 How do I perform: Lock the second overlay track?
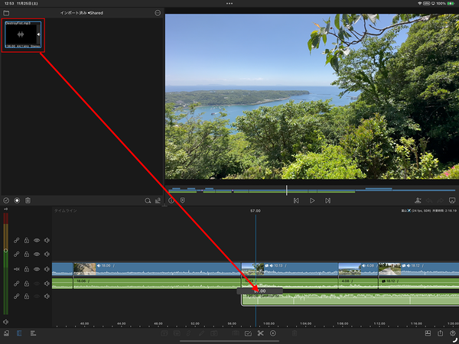point(27,254)
